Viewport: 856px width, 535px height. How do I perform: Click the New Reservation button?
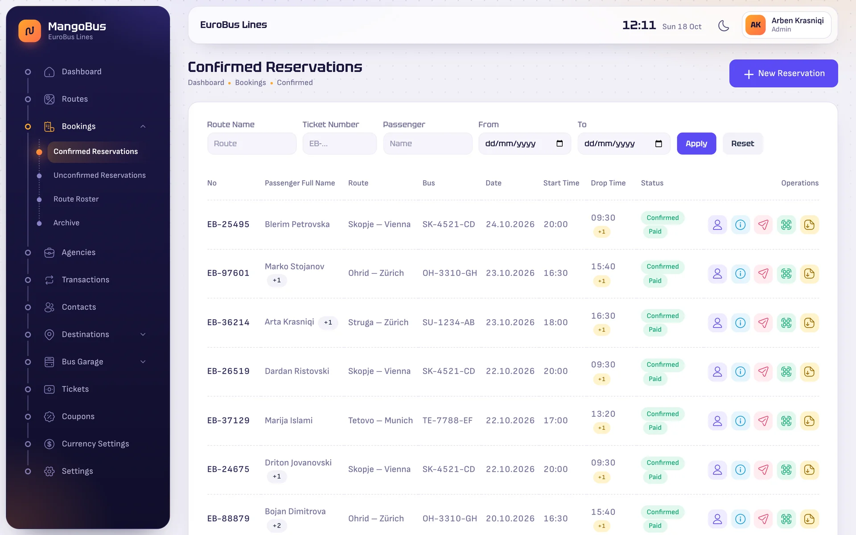pyautogui.click(x=783, y=74)
